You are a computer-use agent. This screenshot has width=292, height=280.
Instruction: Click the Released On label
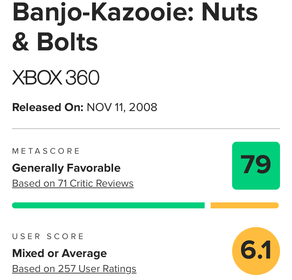tap(48, 107)
